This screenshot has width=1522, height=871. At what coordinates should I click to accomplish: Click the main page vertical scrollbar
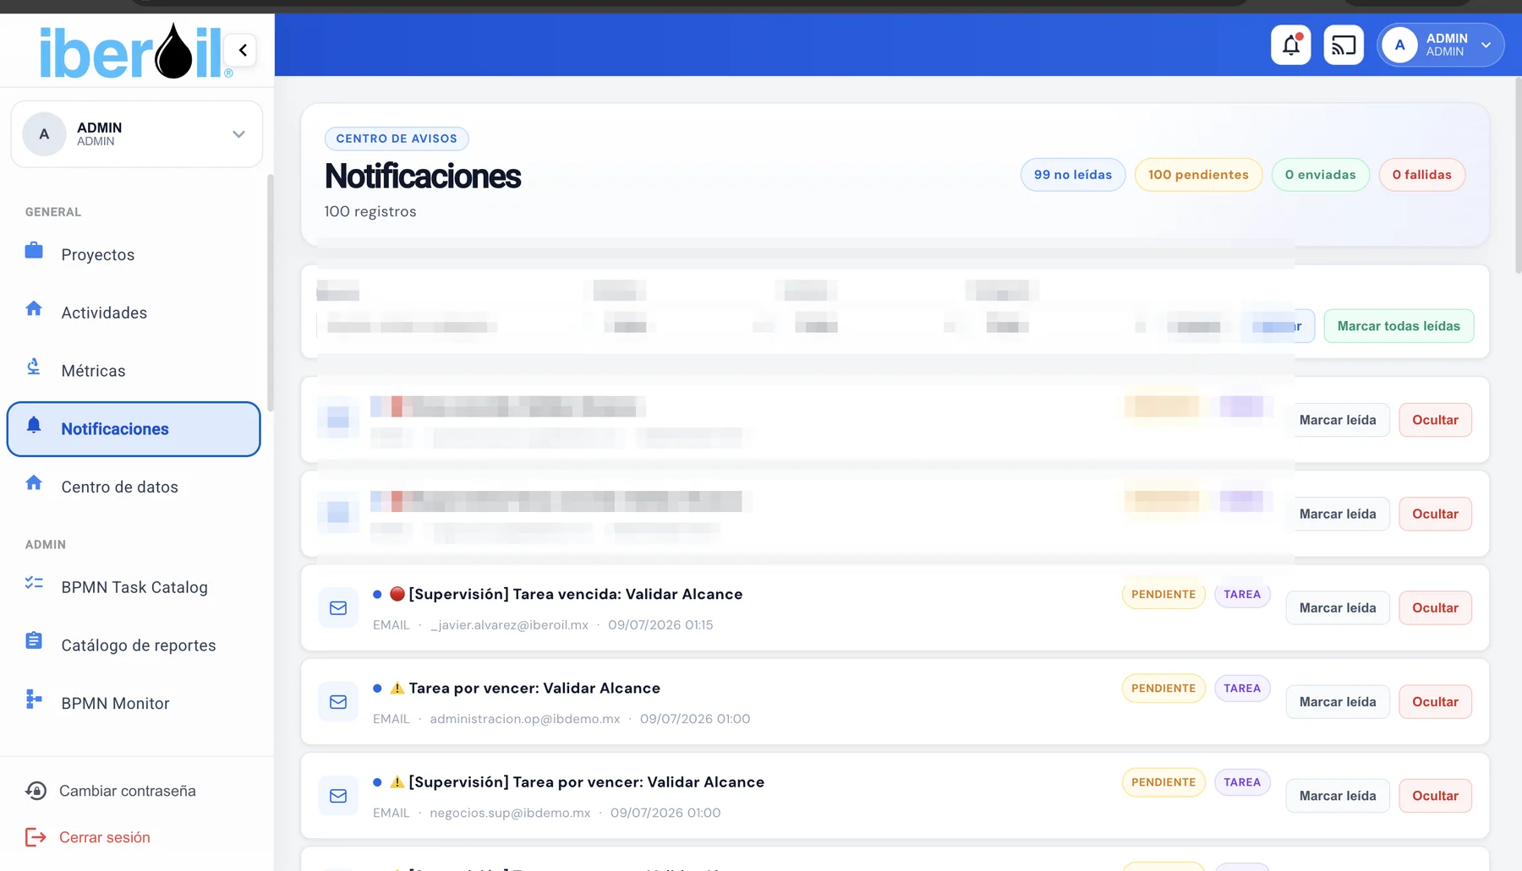tap(1518, 175)
